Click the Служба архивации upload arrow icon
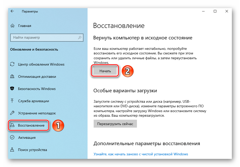Image resolution: width=240 pixels, height=167 pixels. [12, 101]
